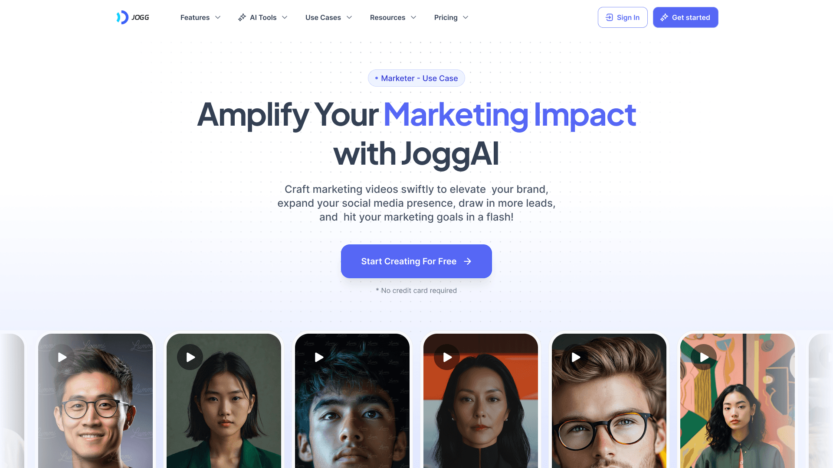This screenshot has height=468, width=833.
Task: Expand the Features dropdown chevron
Action: 218,17
